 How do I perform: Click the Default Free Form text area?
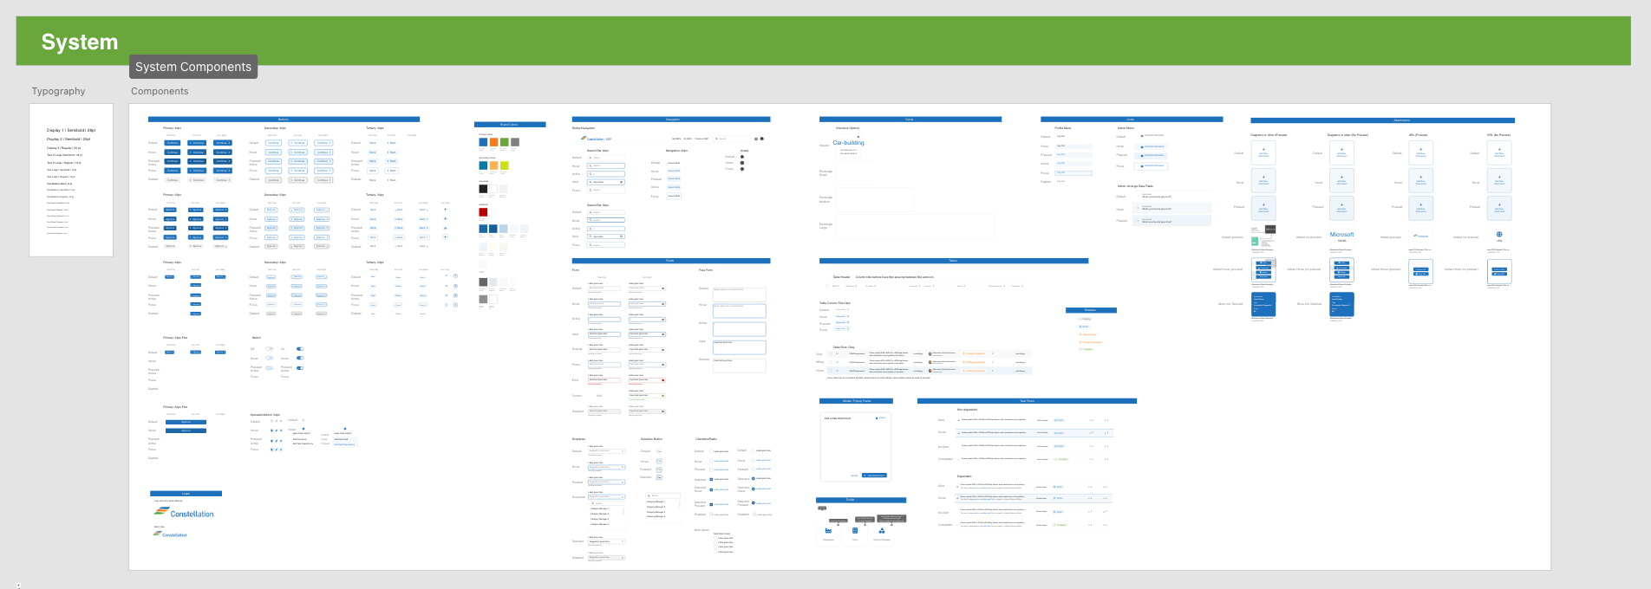point(740,294)
